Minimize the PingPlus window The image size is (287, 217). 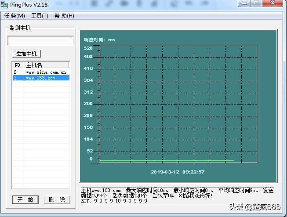pyautogui.click(x=244, y=3)
